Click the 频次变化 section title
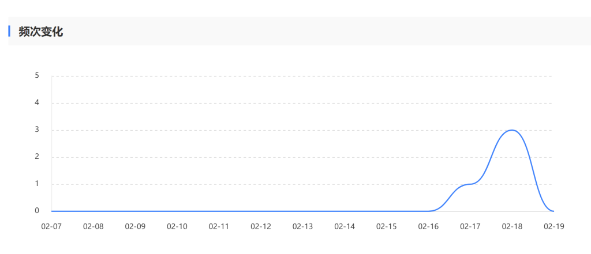The image size is (591, 254). coord(41,32)
